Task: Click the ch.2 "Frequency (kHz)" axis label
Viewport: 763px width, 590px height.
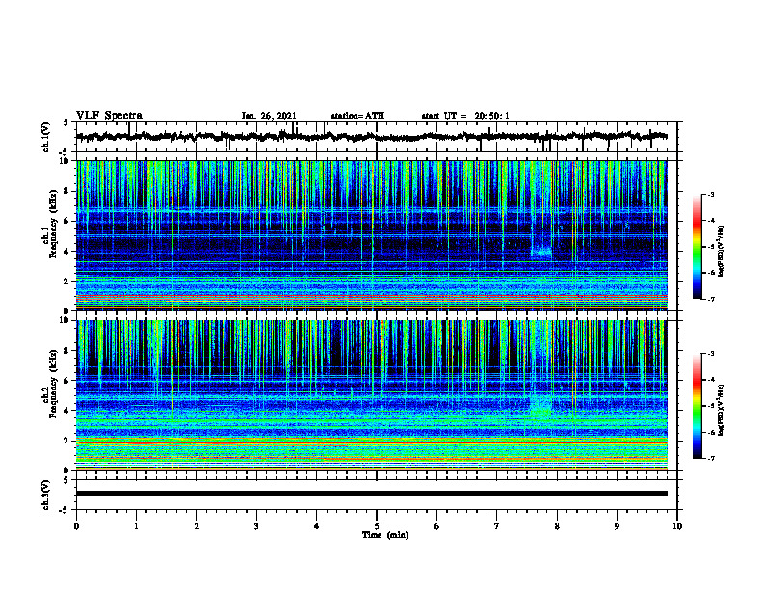Action: coord(53,384)
